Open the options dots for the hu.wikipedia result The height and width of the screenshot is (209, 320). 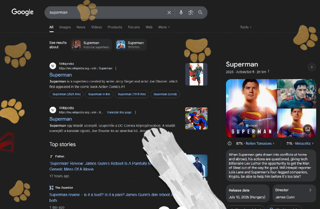(x=135, y=113)
